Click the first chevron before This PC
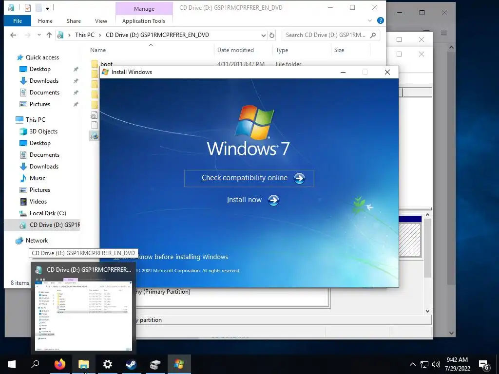Viewport: 499px width, 374px height. (x=69, y=35)
